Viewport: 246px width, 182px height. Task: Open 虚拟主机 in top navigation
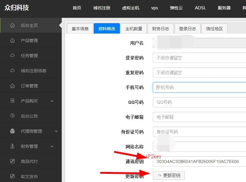pyautogui.click(x=131, y=8)
